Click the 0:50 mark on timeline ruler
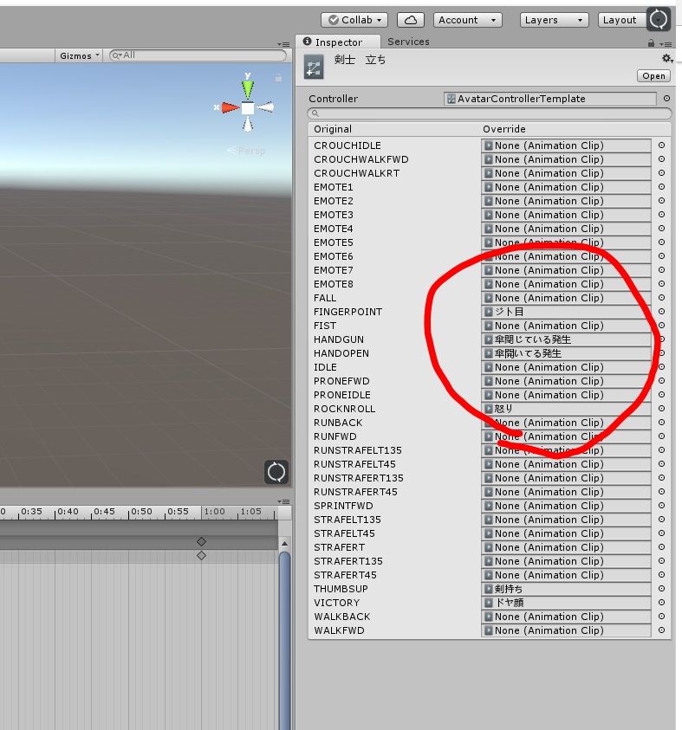This screenshot has width=682, height=730. tap(141, 512)
